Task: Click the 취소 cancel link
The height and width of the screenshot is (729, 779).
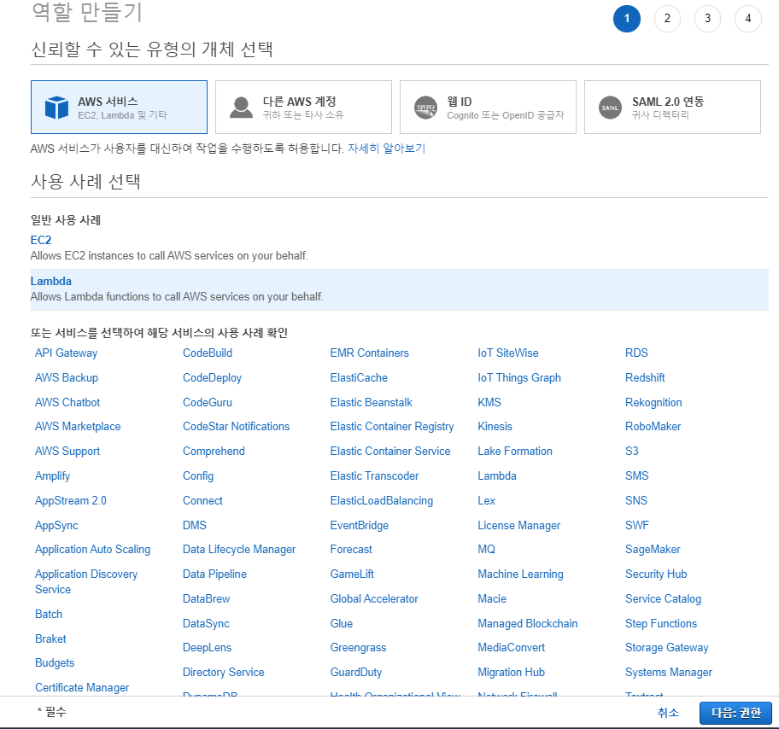Action: (668, 713)
